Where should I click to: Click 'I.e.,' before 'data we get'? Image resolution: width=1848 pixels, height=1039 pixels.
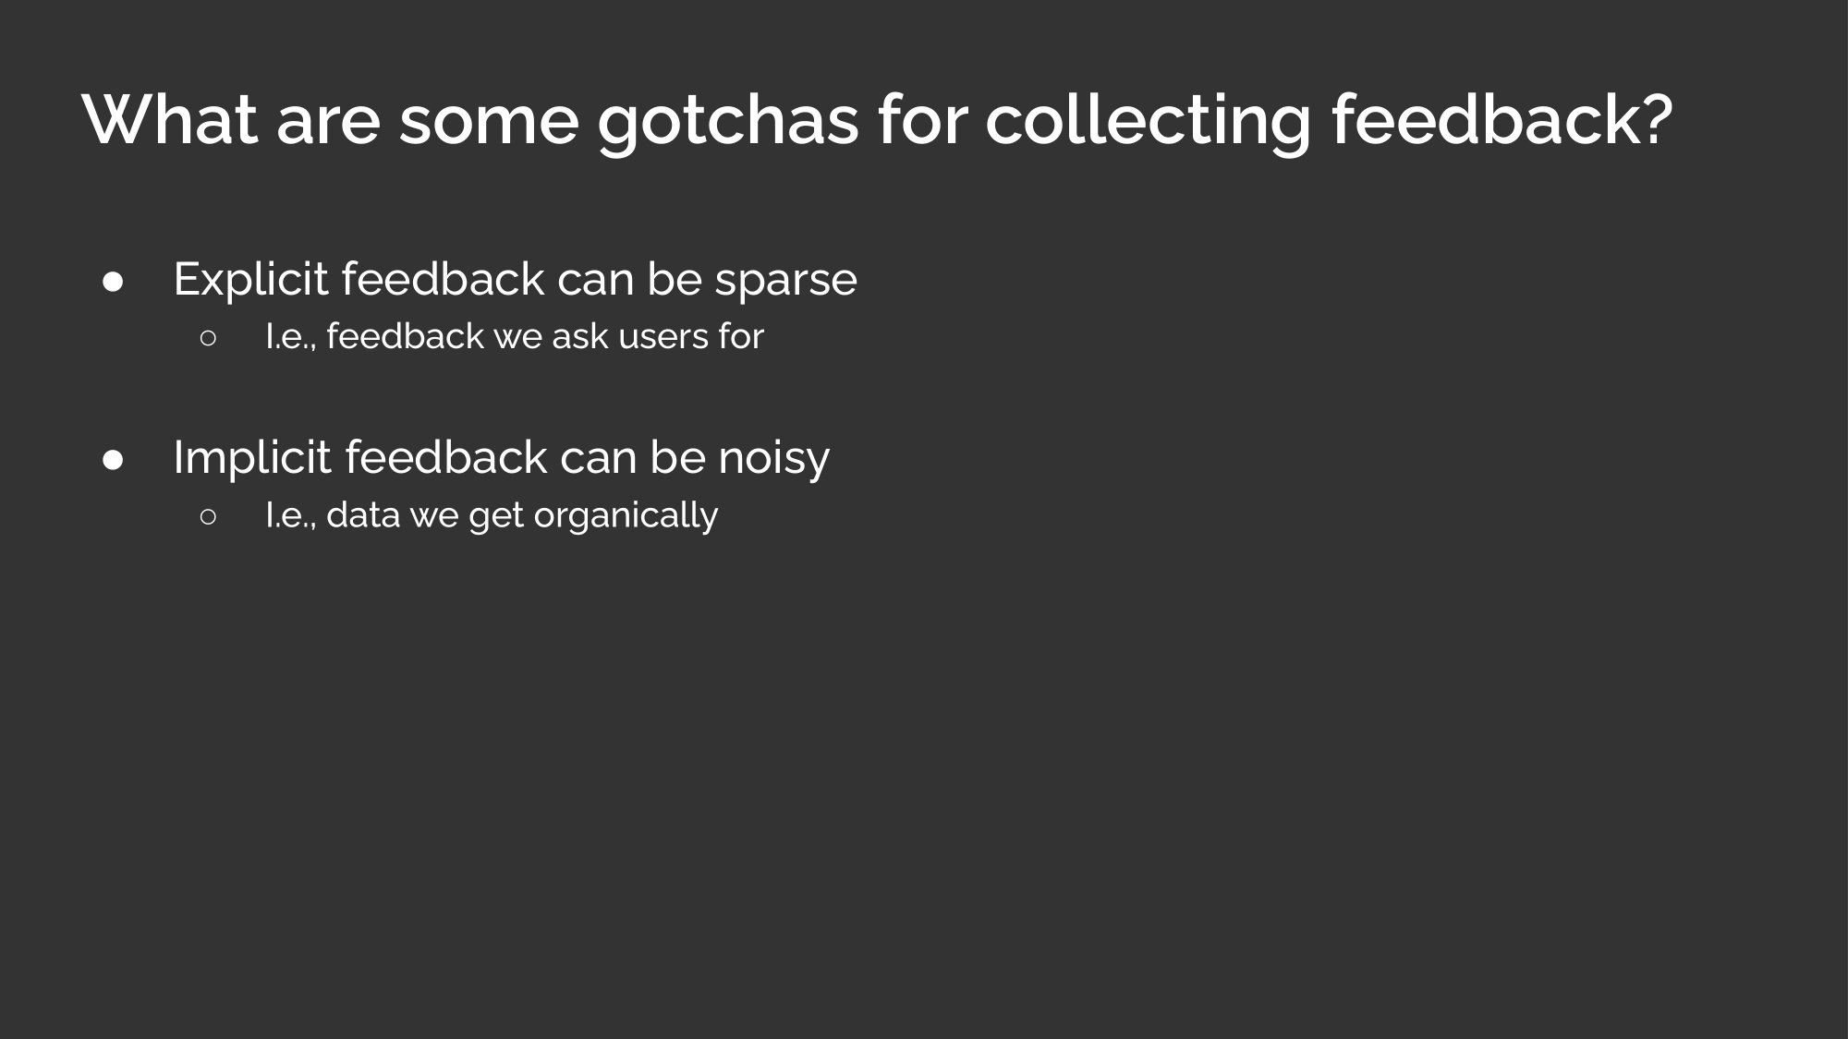[x=291, y=516]
